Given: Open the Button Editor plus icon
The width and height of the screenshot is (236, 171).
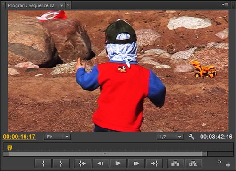Looking at the screenshot, I should tap(228, 165).
